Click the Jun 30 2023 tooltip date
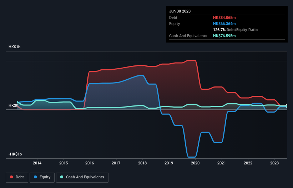 [180, 11]
